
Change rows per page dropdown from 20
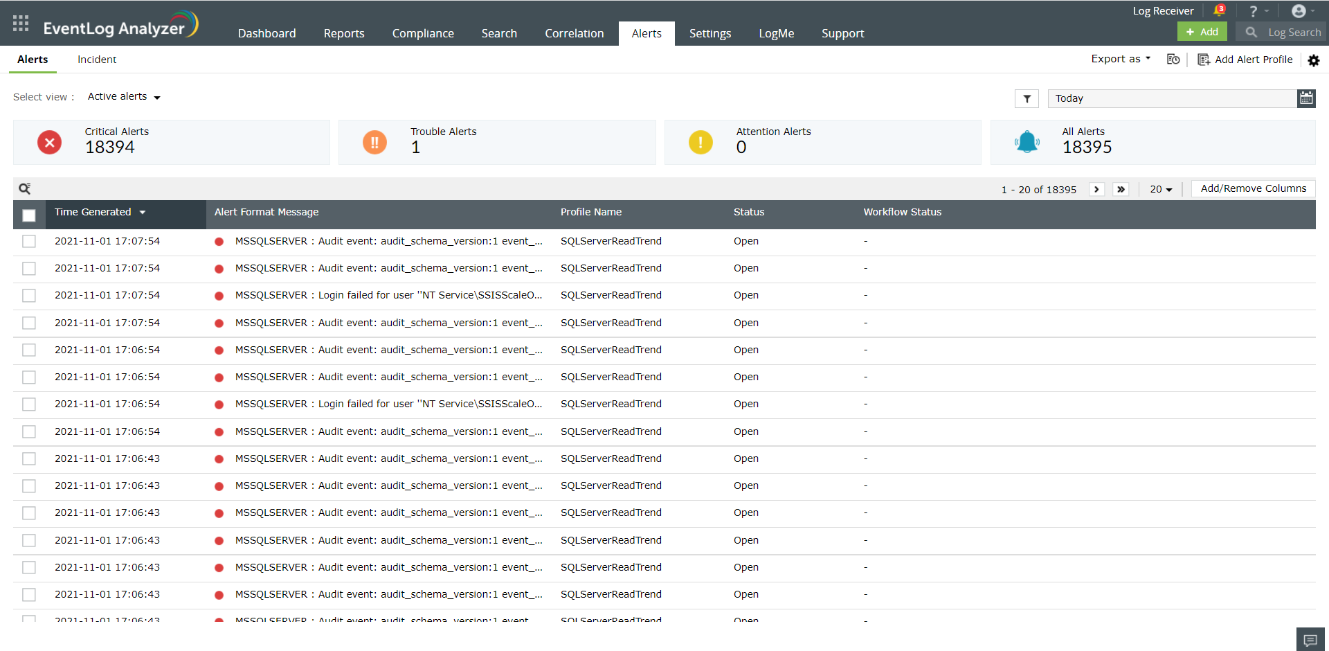tap(1161, 189)
